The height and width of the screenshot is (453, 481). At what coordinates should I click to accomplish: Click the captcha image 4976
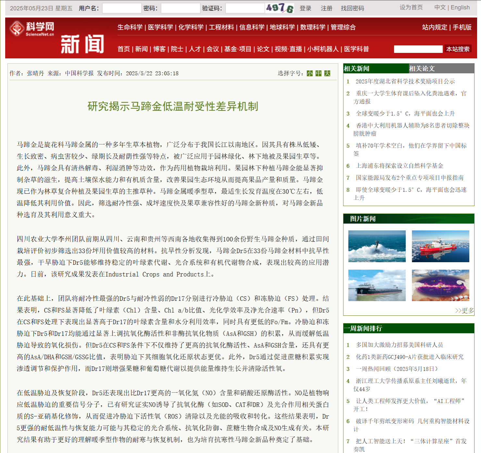(x=280, y=8)
